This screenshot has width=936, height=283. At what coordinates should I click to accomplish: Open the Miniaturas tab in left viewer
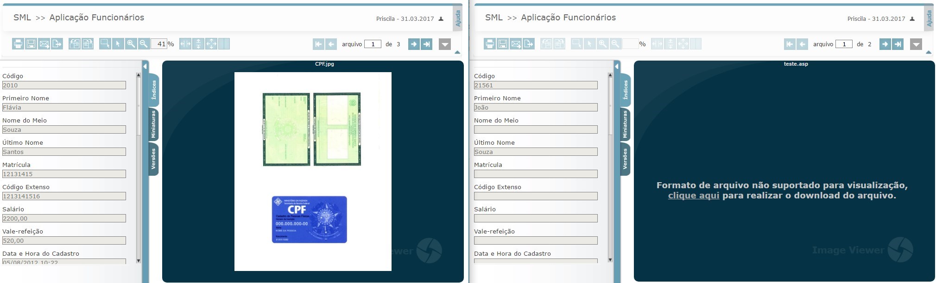(x=153, y=124)
